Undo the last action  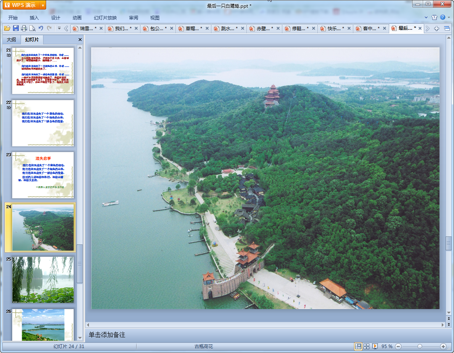(x=41, y=28)
